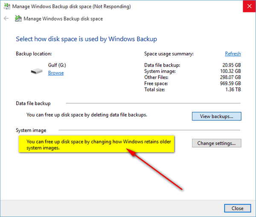The height and width of the screenshot is (217, 256).
Task: Click the back arrow in header
Action: coord(6,18)
